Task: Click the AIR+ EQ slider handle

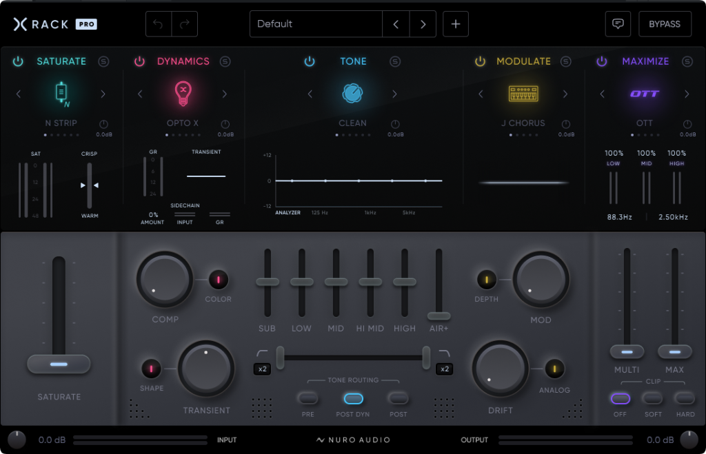Action: (x=438, y=316)
